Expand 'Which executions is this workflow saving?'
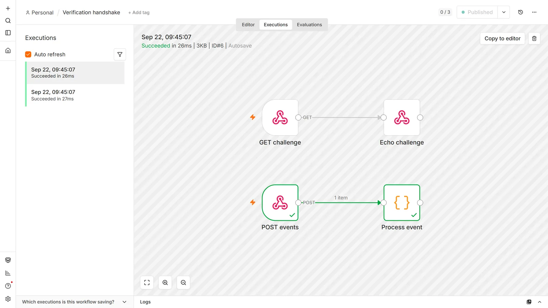This screenshot has height=308, width=548. point(74,302)
